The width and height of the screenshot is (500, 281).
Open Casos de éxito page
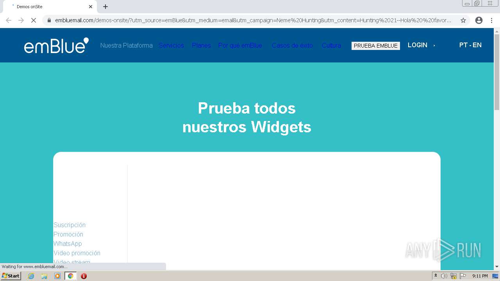(x=292, y=46)
